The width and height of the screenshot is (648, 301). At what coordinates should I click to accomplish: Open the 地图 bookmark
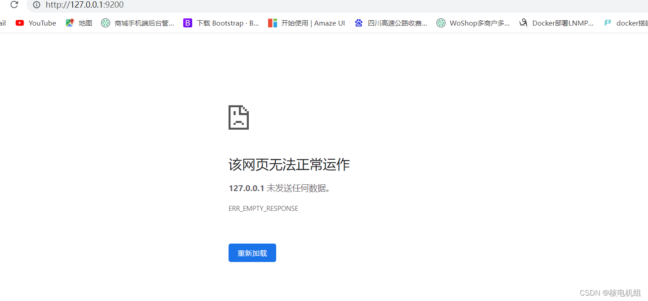pos(85,23)
